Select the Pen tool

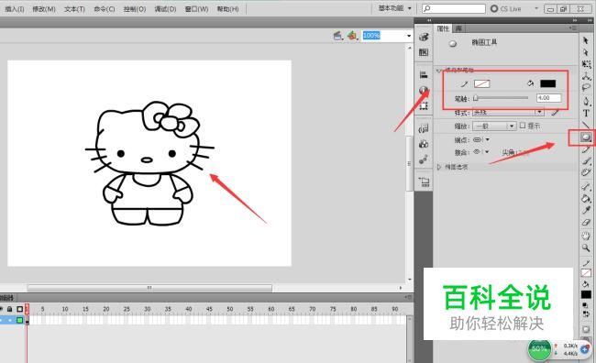pyautogui.click(x=586, y=101)
